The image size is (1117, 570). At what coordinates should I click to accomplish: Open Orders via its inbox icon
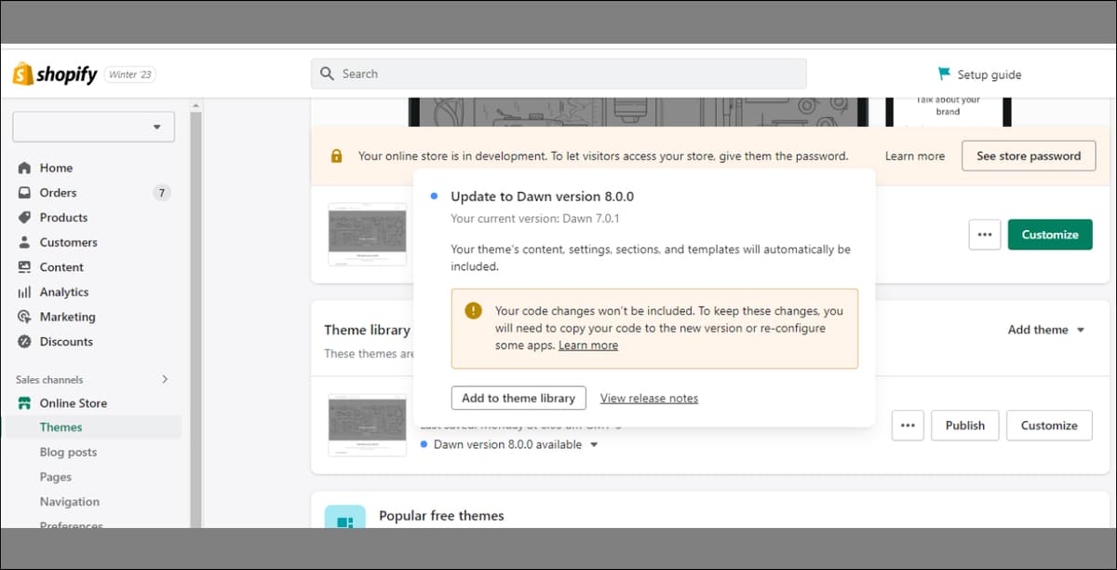click(x=24, y=193)
